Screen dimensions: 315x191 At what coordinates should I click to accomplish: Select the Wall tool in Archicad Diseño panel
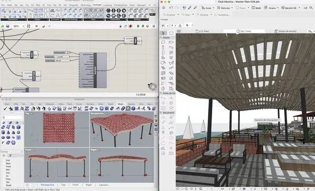pos(163,42)
